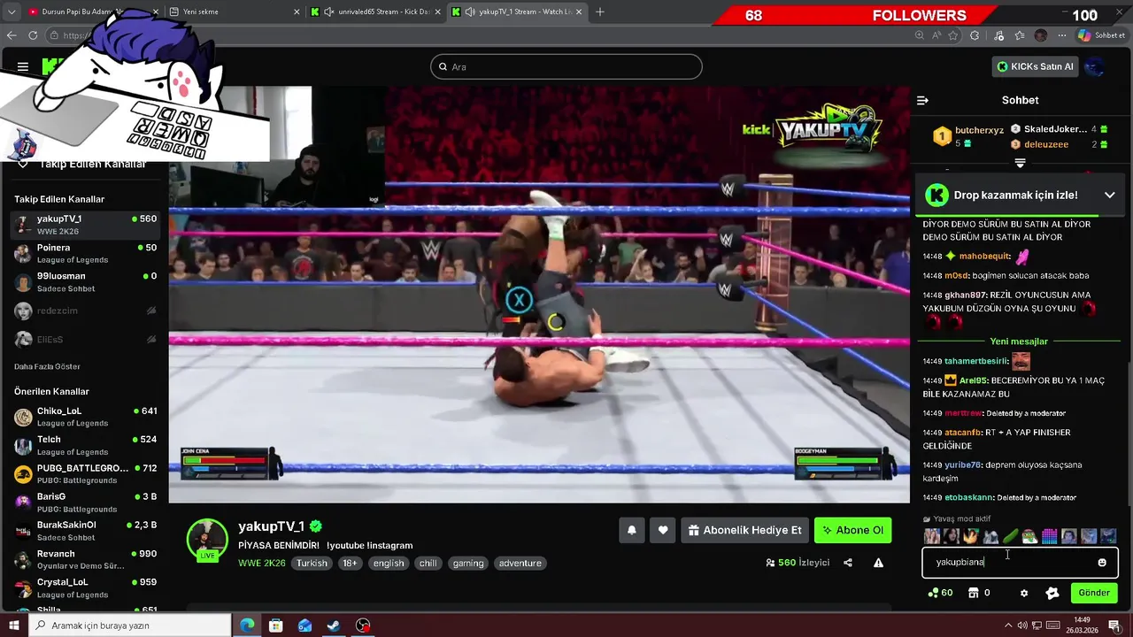Collapse the chat panel with arrow icon
Screen dimensions: 1133x637
tap(922, 100)
